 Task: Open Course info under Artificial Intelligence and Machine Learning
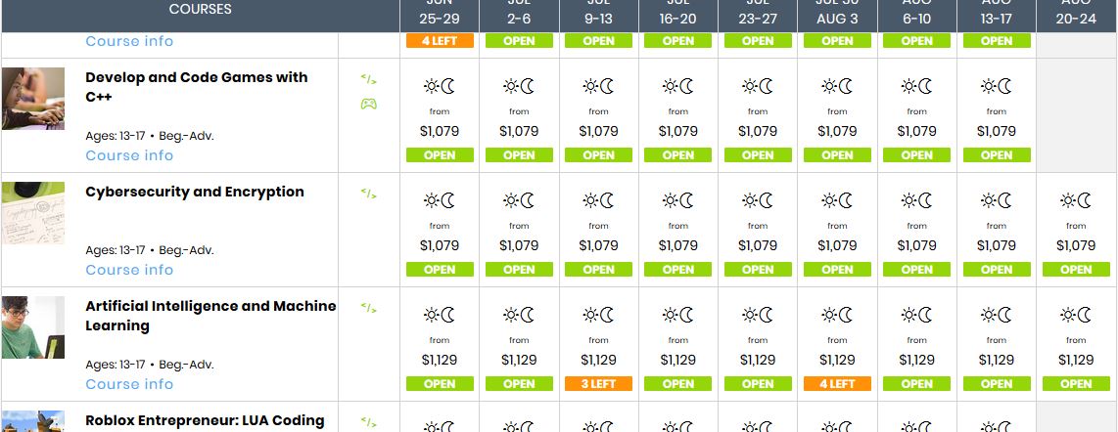coord(129,384)
